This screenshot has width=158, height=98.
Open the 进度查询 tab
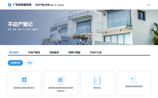[x=54, y=52]
